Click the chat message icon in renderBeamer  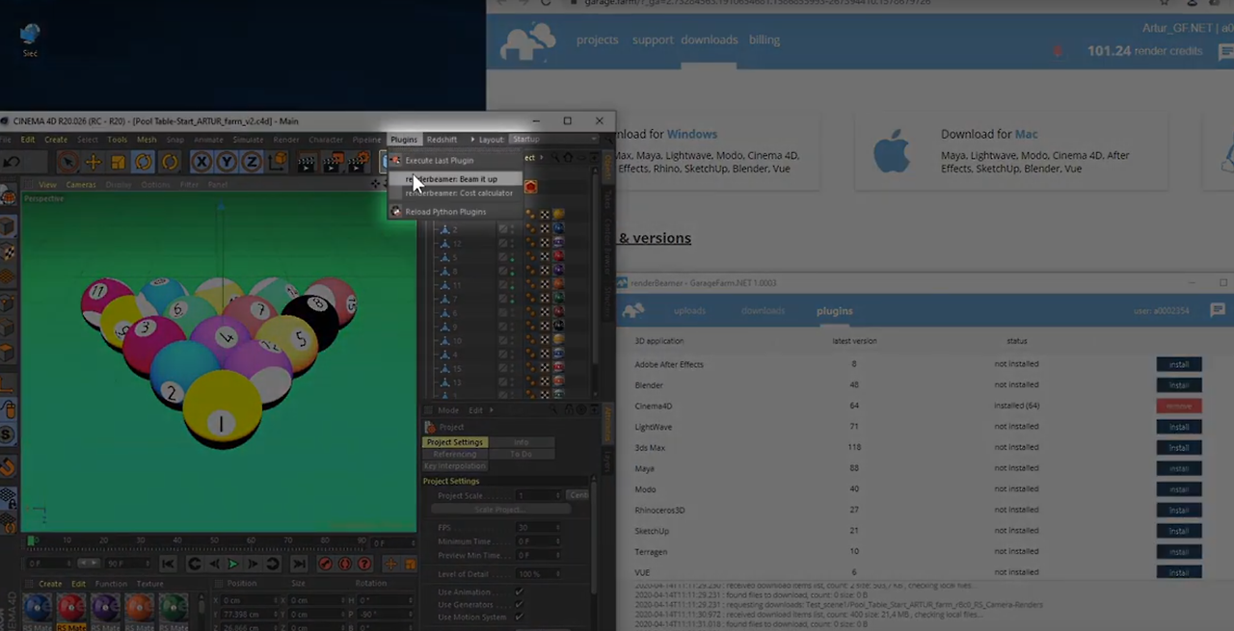click(x=1218, y=310)
